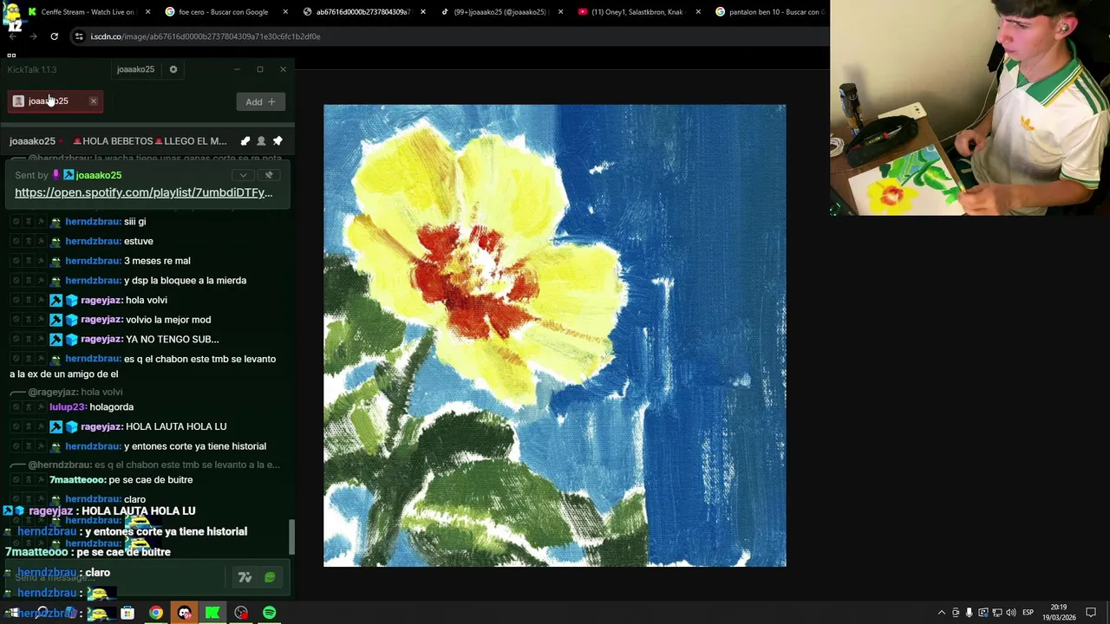This screenshot has width=1110, height=624.
Task: Open Microsoft Store from the taskbar
Action: [x=127, y=613]
